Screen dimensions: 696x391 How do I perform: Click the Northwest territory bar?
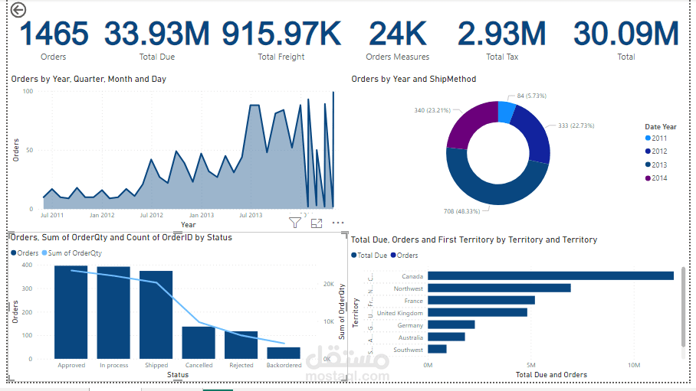(499, 288)
